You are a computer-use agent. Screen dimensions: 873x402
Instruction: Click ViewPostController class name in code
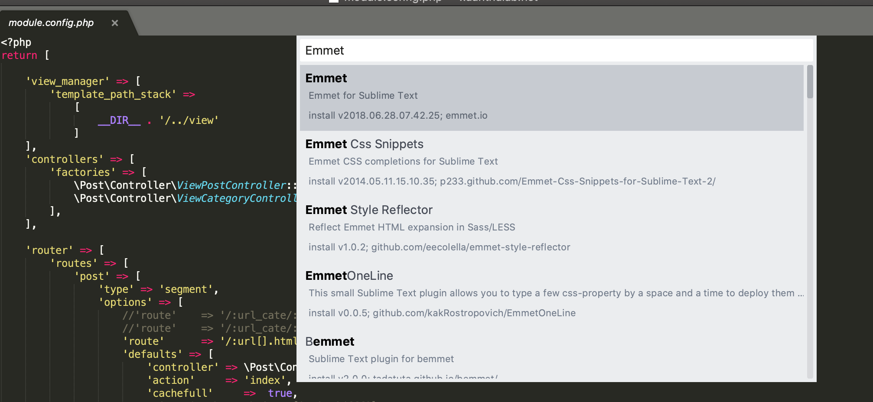[231, 185]
